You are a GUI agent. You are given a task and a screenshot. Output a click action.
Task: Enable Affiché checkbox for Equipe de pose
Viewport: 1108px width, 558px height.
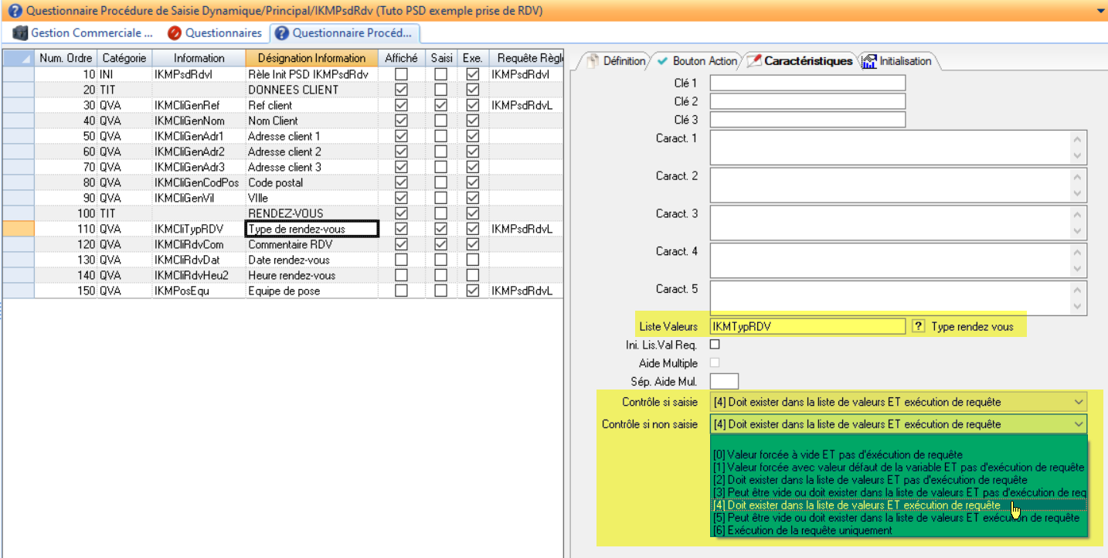point(401,291)
